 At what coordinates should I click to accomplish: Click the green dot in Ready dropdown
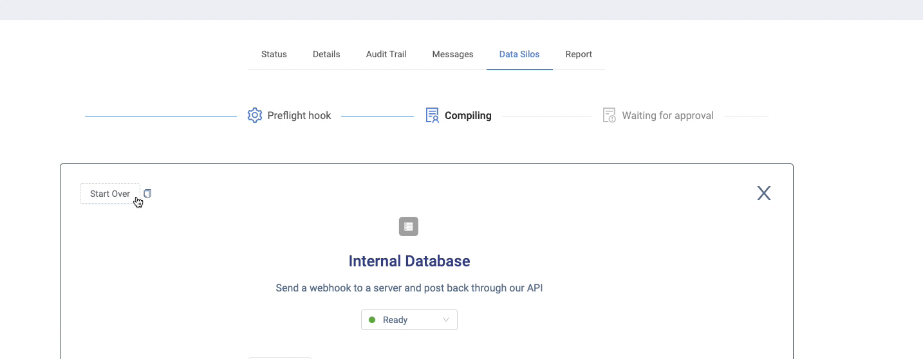[372, 320]
